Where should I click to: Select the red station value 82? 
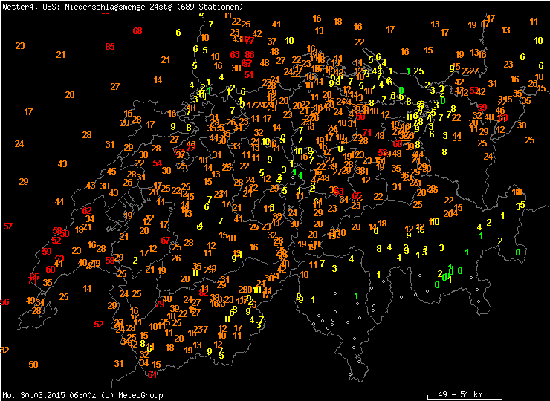[x=204, y=293]
